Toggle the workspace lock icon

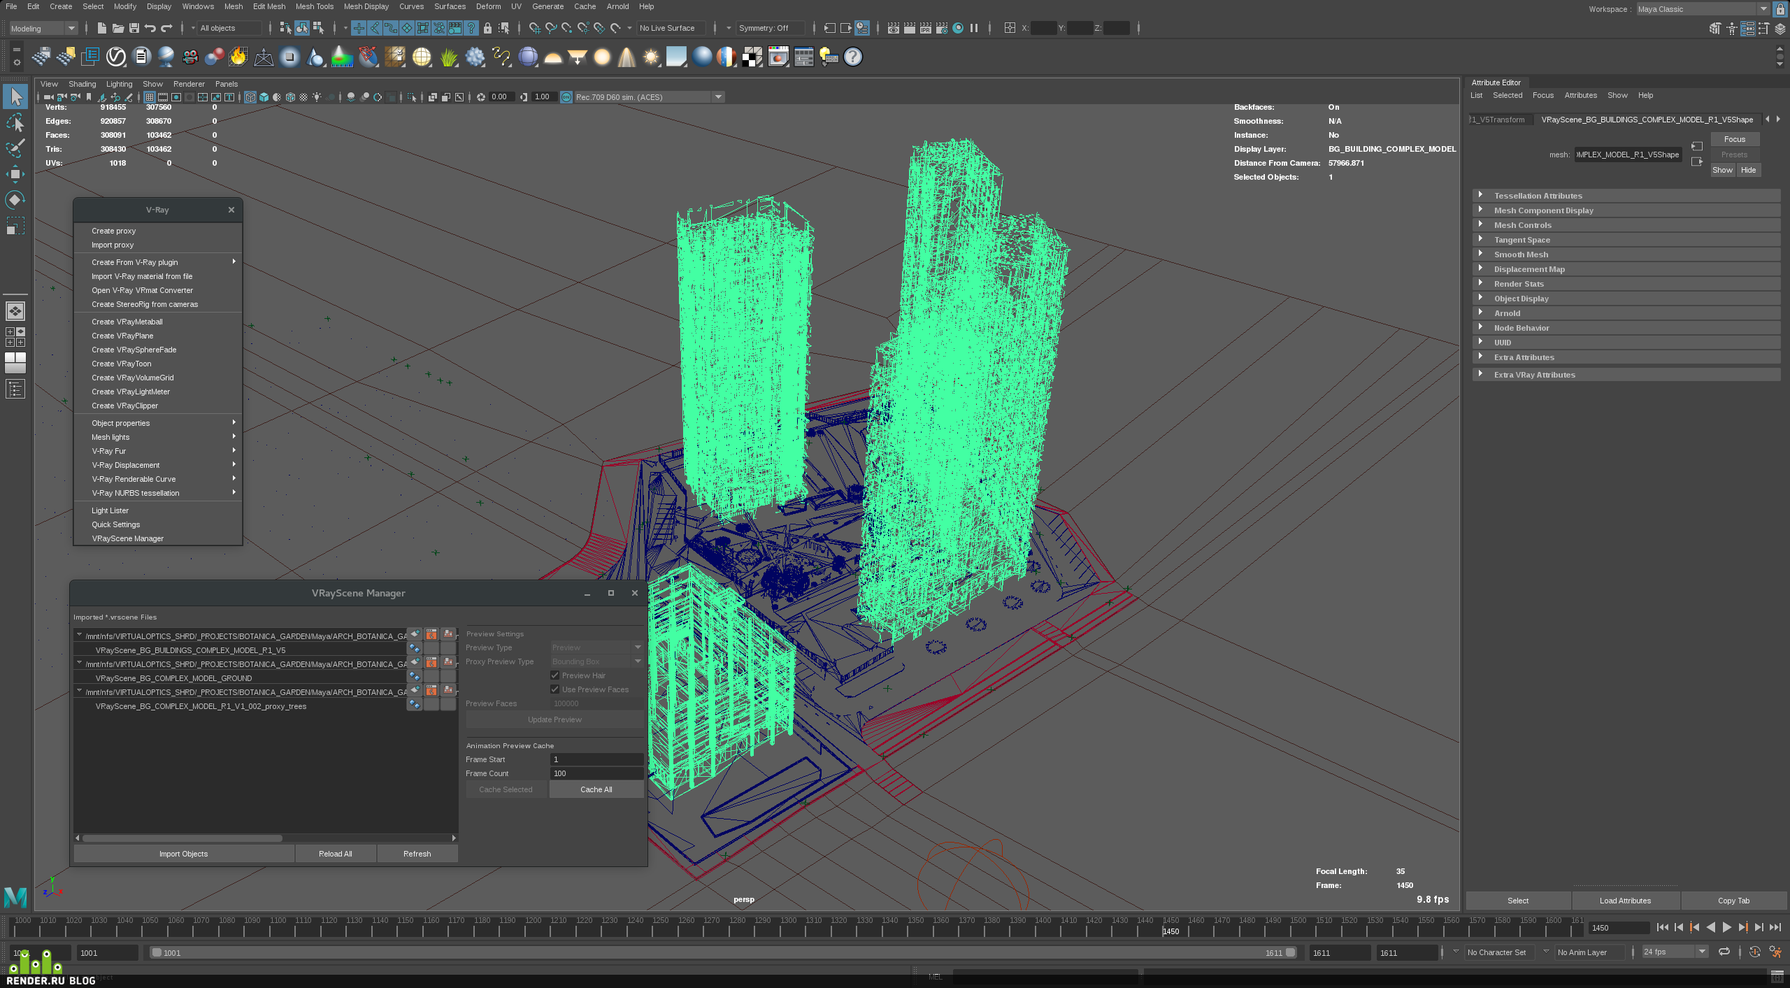tap(1780, 9)
